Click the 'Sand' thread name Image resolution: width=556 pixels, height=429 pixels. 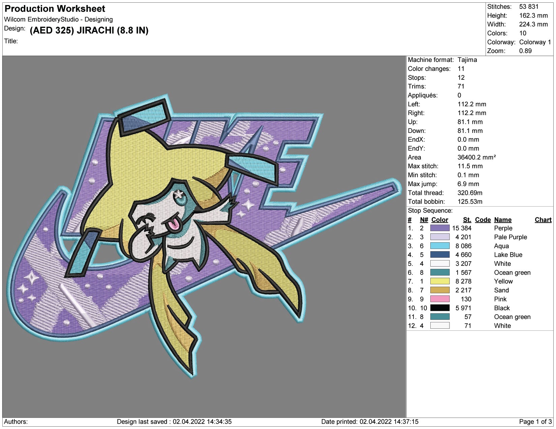501,290
